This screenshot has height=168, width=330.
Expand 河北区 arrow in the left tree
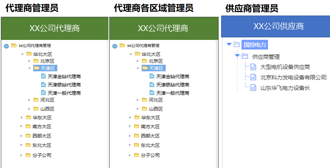click(x=29, y=100)
